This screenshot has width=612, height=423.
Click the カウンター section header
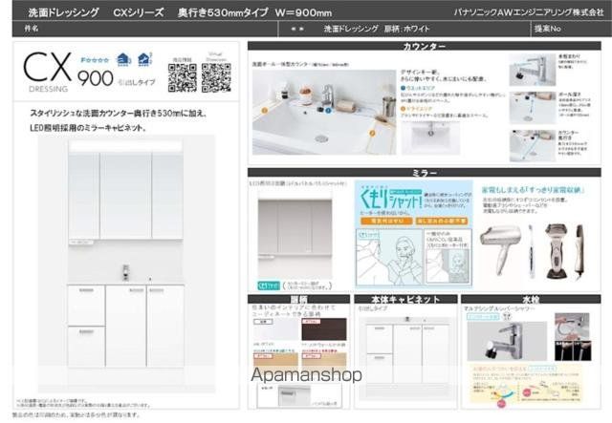pyautogui.click(x=425, y=46)
